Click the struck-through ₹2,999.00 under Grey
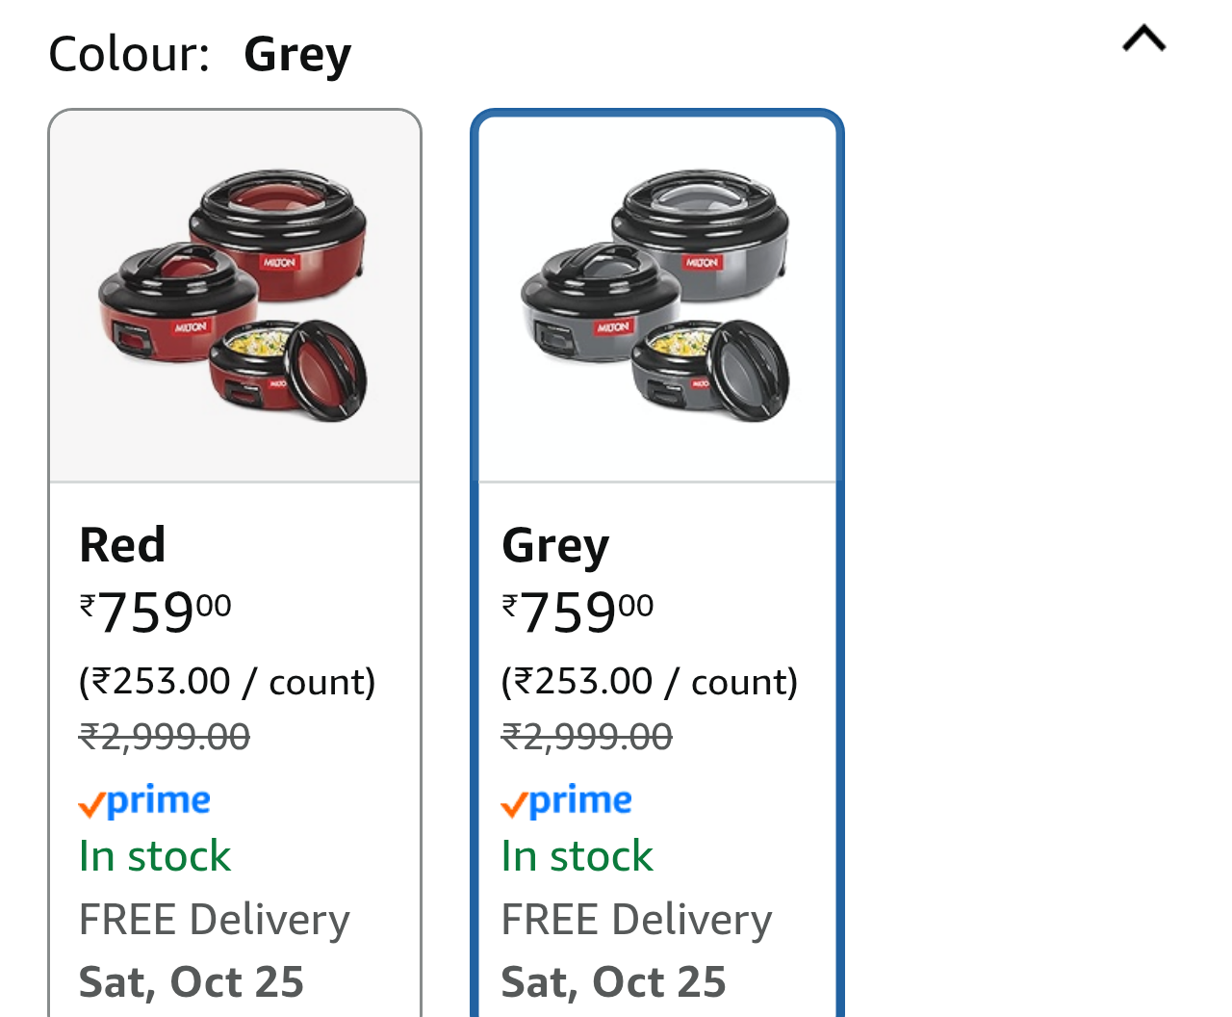The width and height of the screenshot is (1232, 1017). [x=586, y=735]
